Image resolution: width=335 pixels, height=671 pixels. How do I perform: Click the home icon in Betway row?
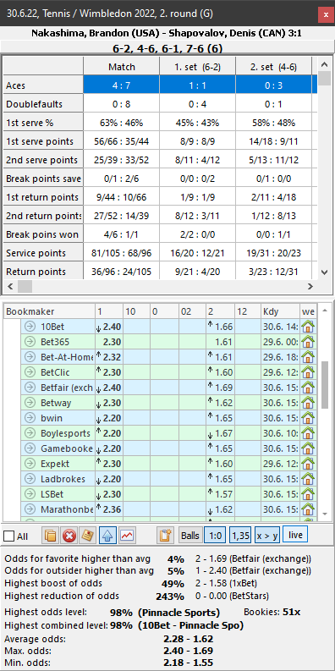tap(308, 403)
